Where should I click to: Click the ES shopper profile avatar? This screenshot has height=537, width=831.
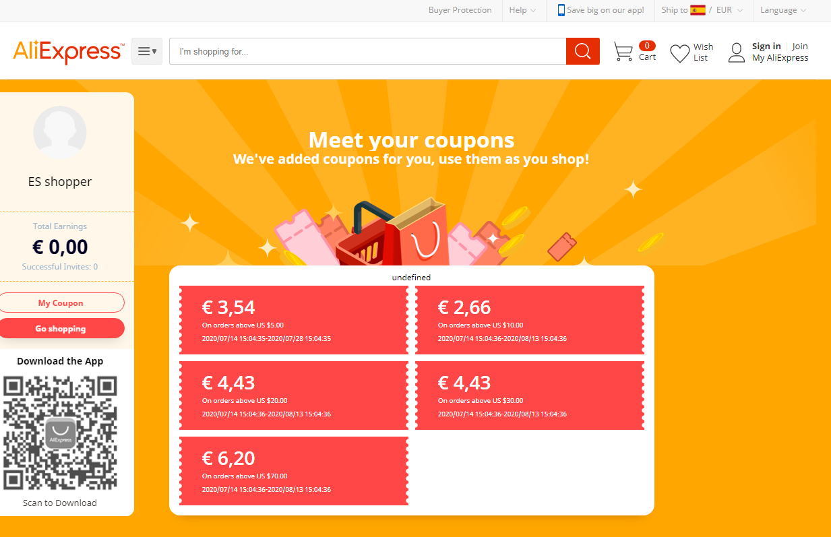click(60, 132)
